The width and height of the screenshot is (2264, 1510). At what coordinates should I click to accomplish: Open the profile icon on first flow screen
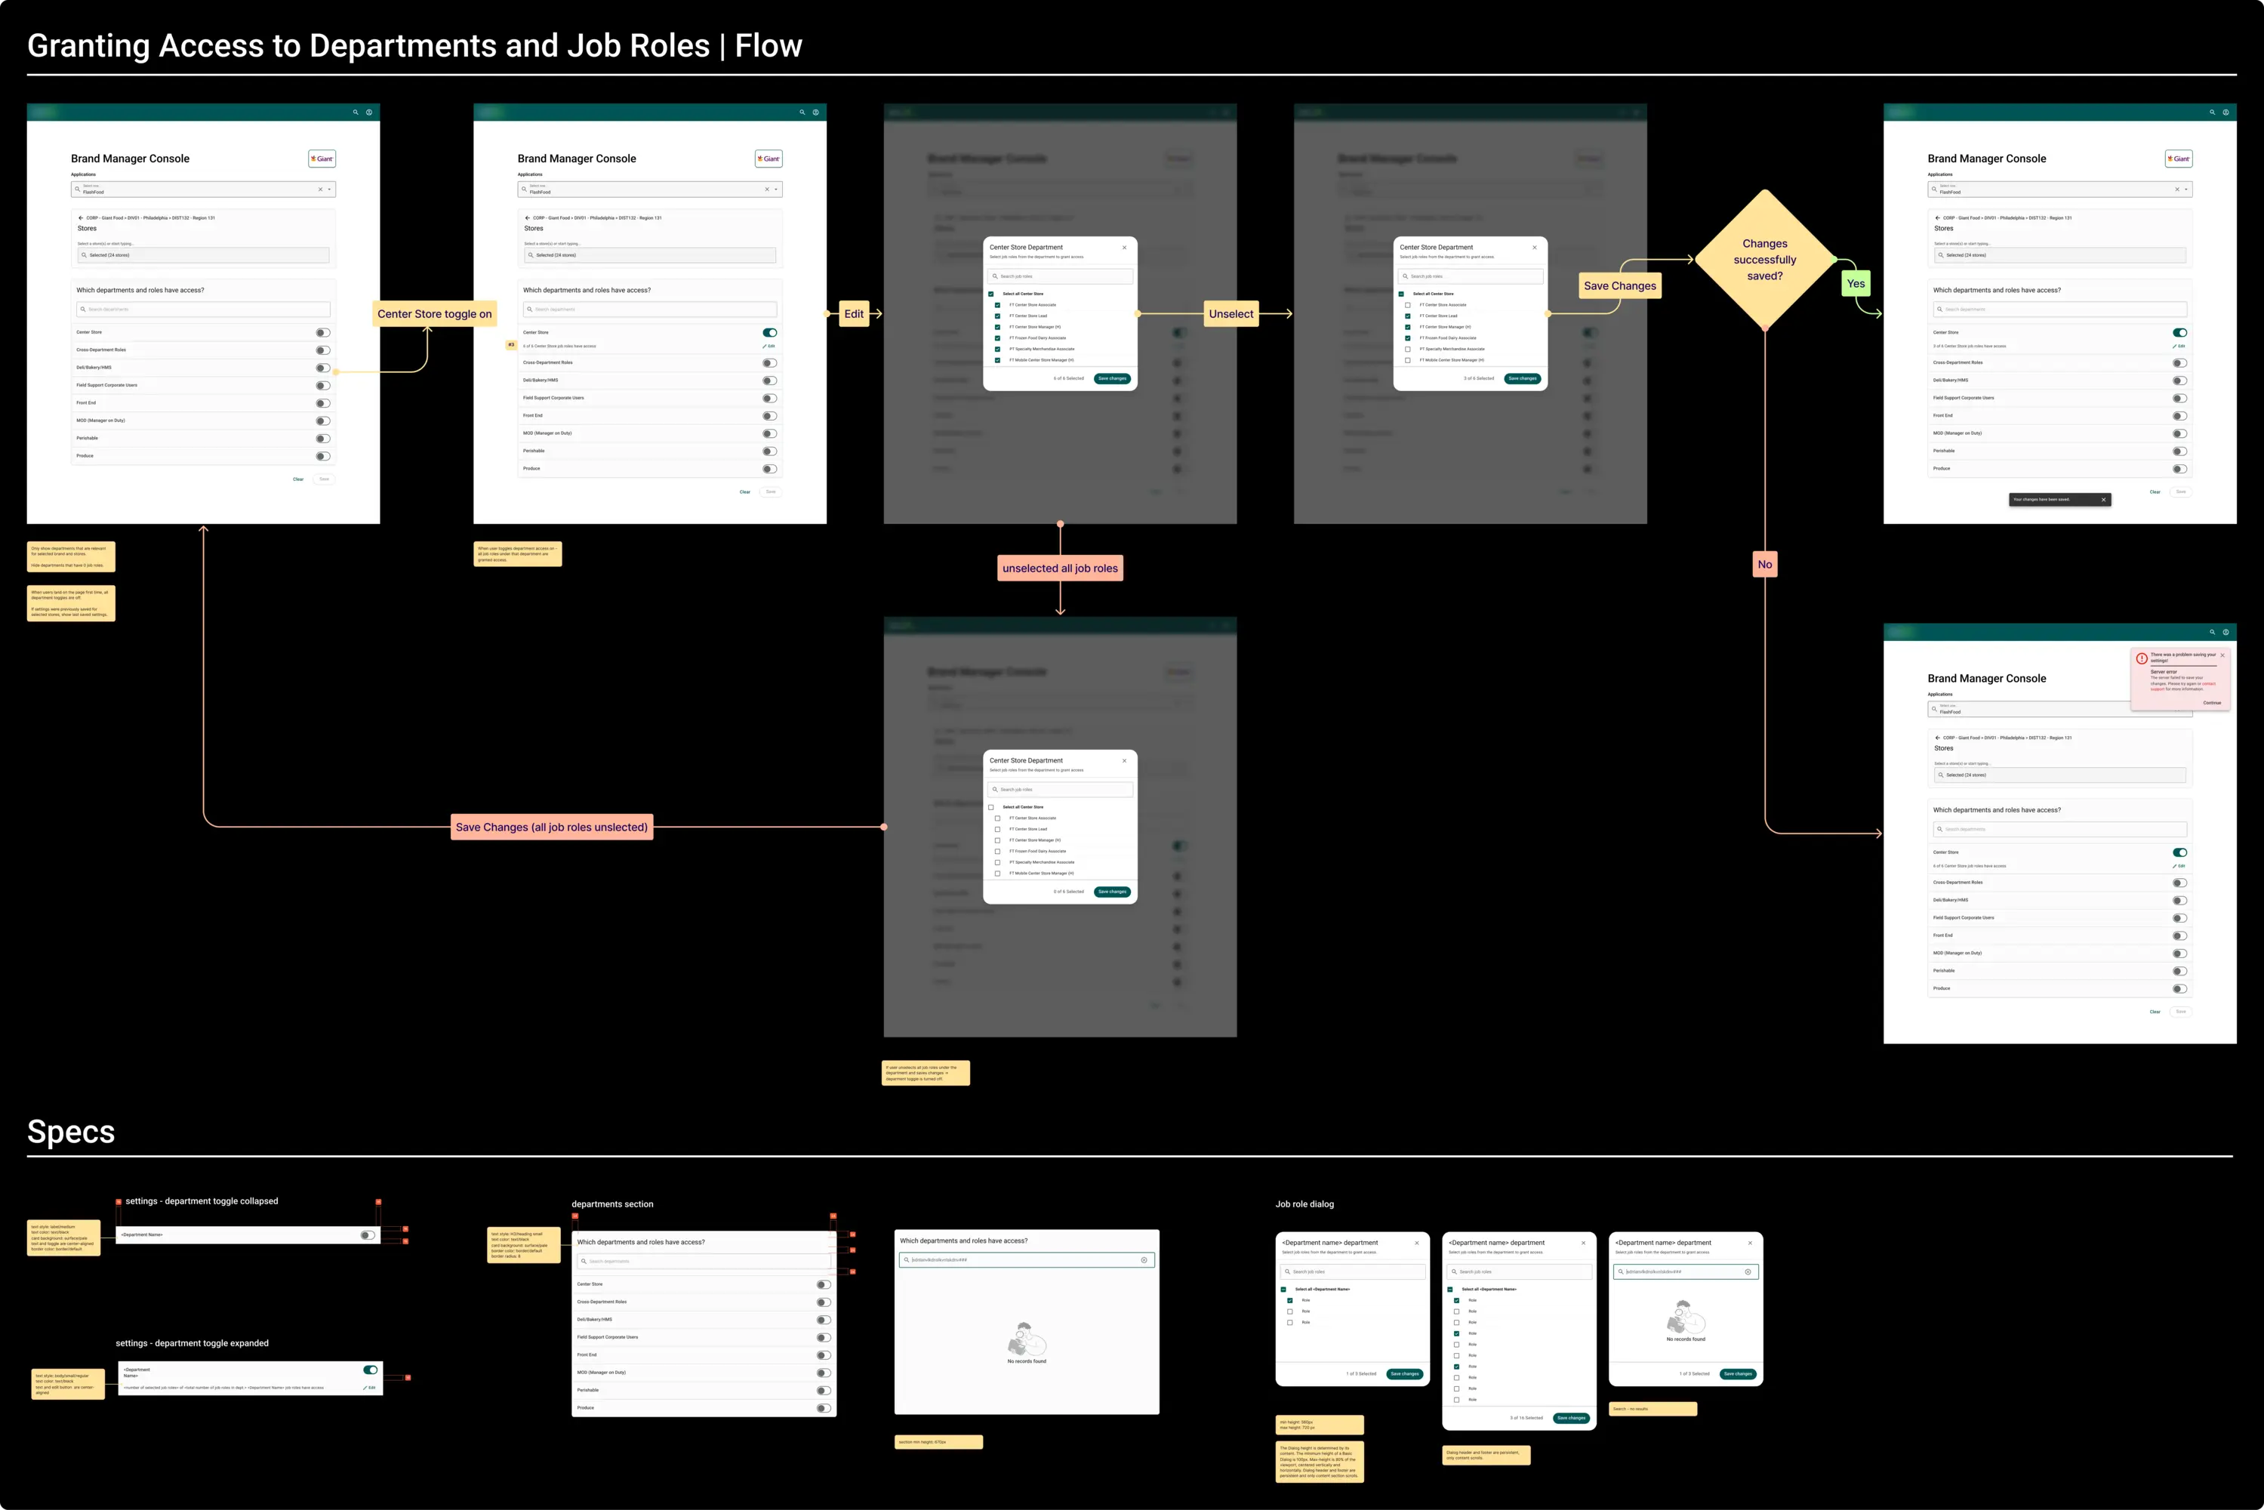(x=369, y=112)
